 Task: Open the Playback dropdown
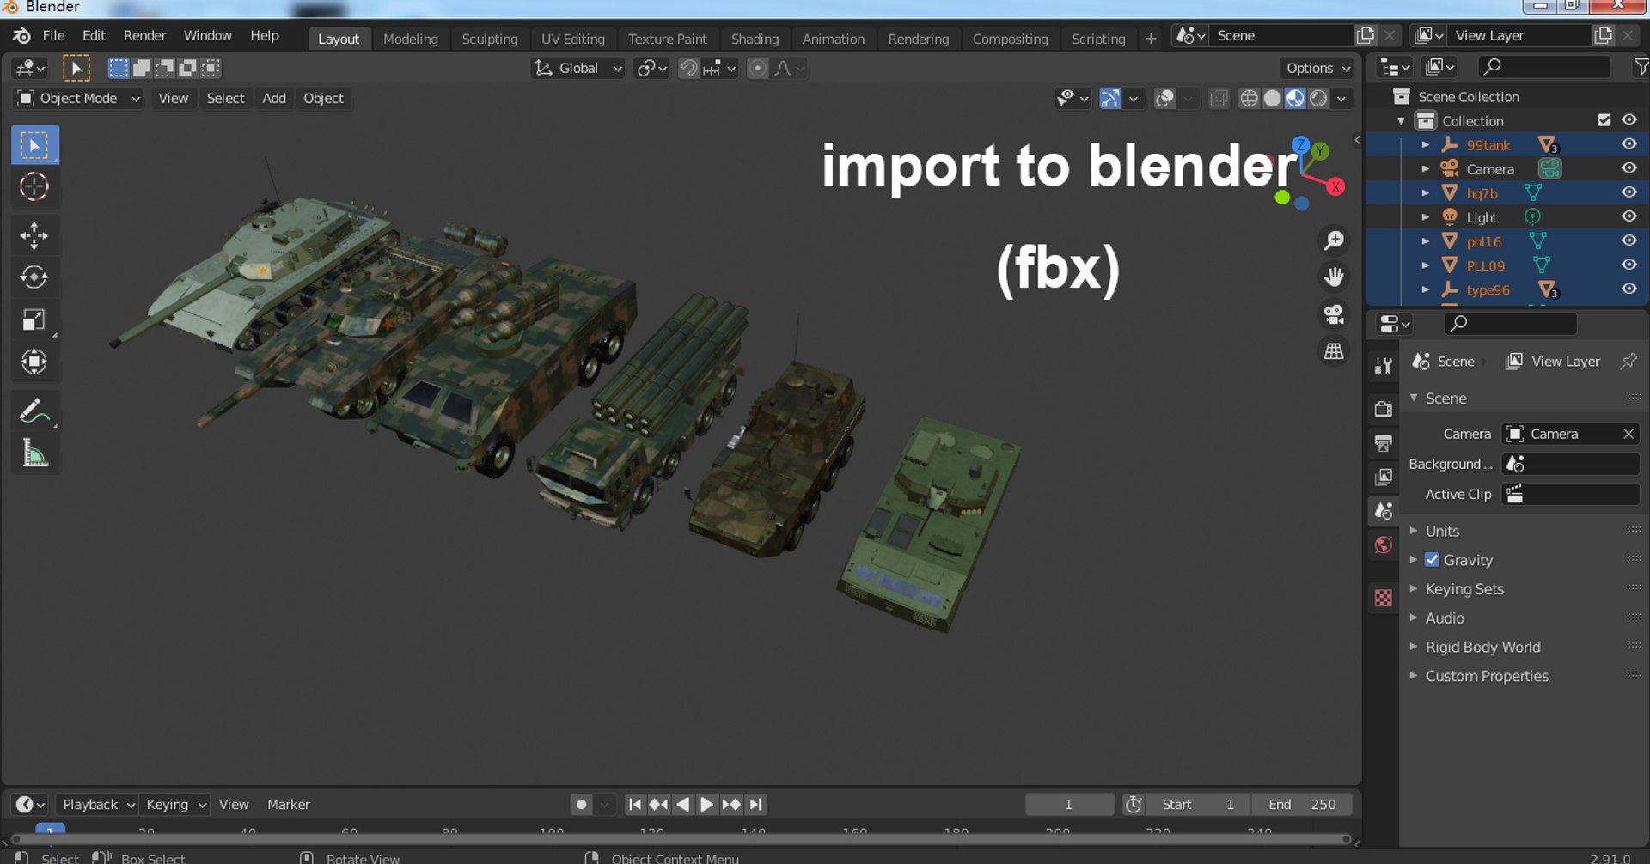coord(97,805)
